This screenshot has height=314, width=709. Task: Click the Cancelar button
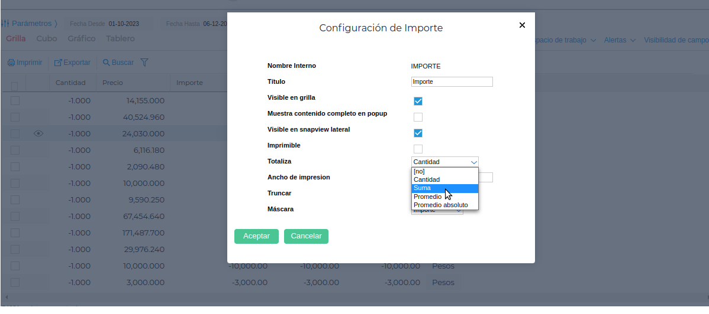tap(306, 237)
